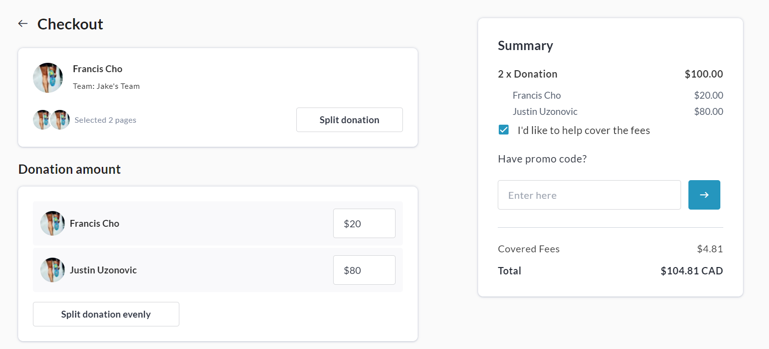769x349 pixels.
Task: Focus the Justin Uzonovic $80 amount field
Action: [x=364, y=270]
